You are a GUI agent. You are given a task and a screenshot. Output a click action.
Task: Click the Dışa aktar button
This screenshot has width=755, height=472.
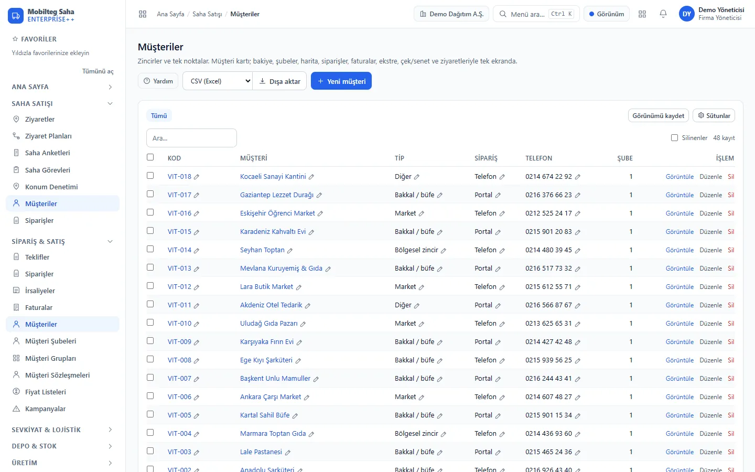tap(279, 81)
